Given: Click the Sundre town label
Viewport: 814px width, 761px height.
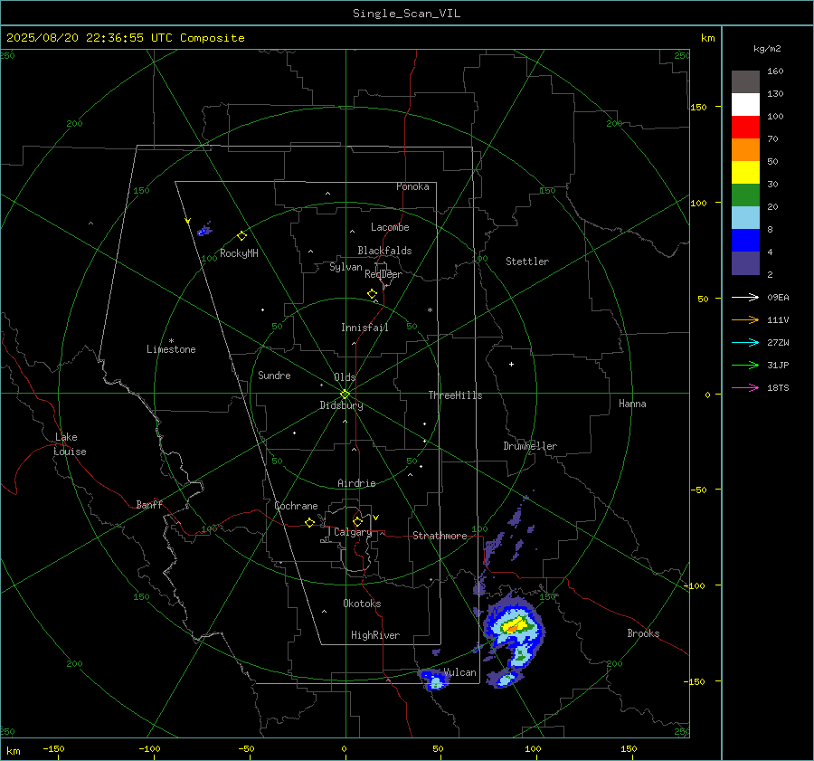Looking at the screenshot, I should tap(274, 375).
